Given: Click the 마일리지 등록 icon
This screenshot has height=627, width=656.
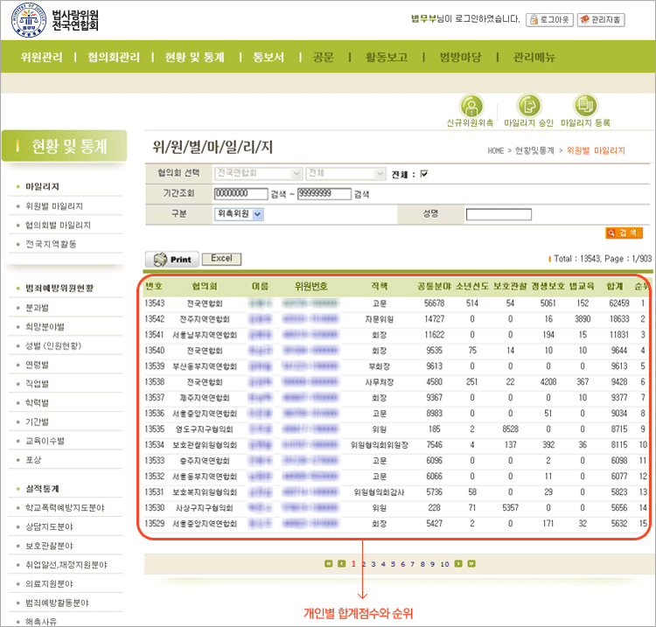Looking at the screenshot, I should [585, 107].
